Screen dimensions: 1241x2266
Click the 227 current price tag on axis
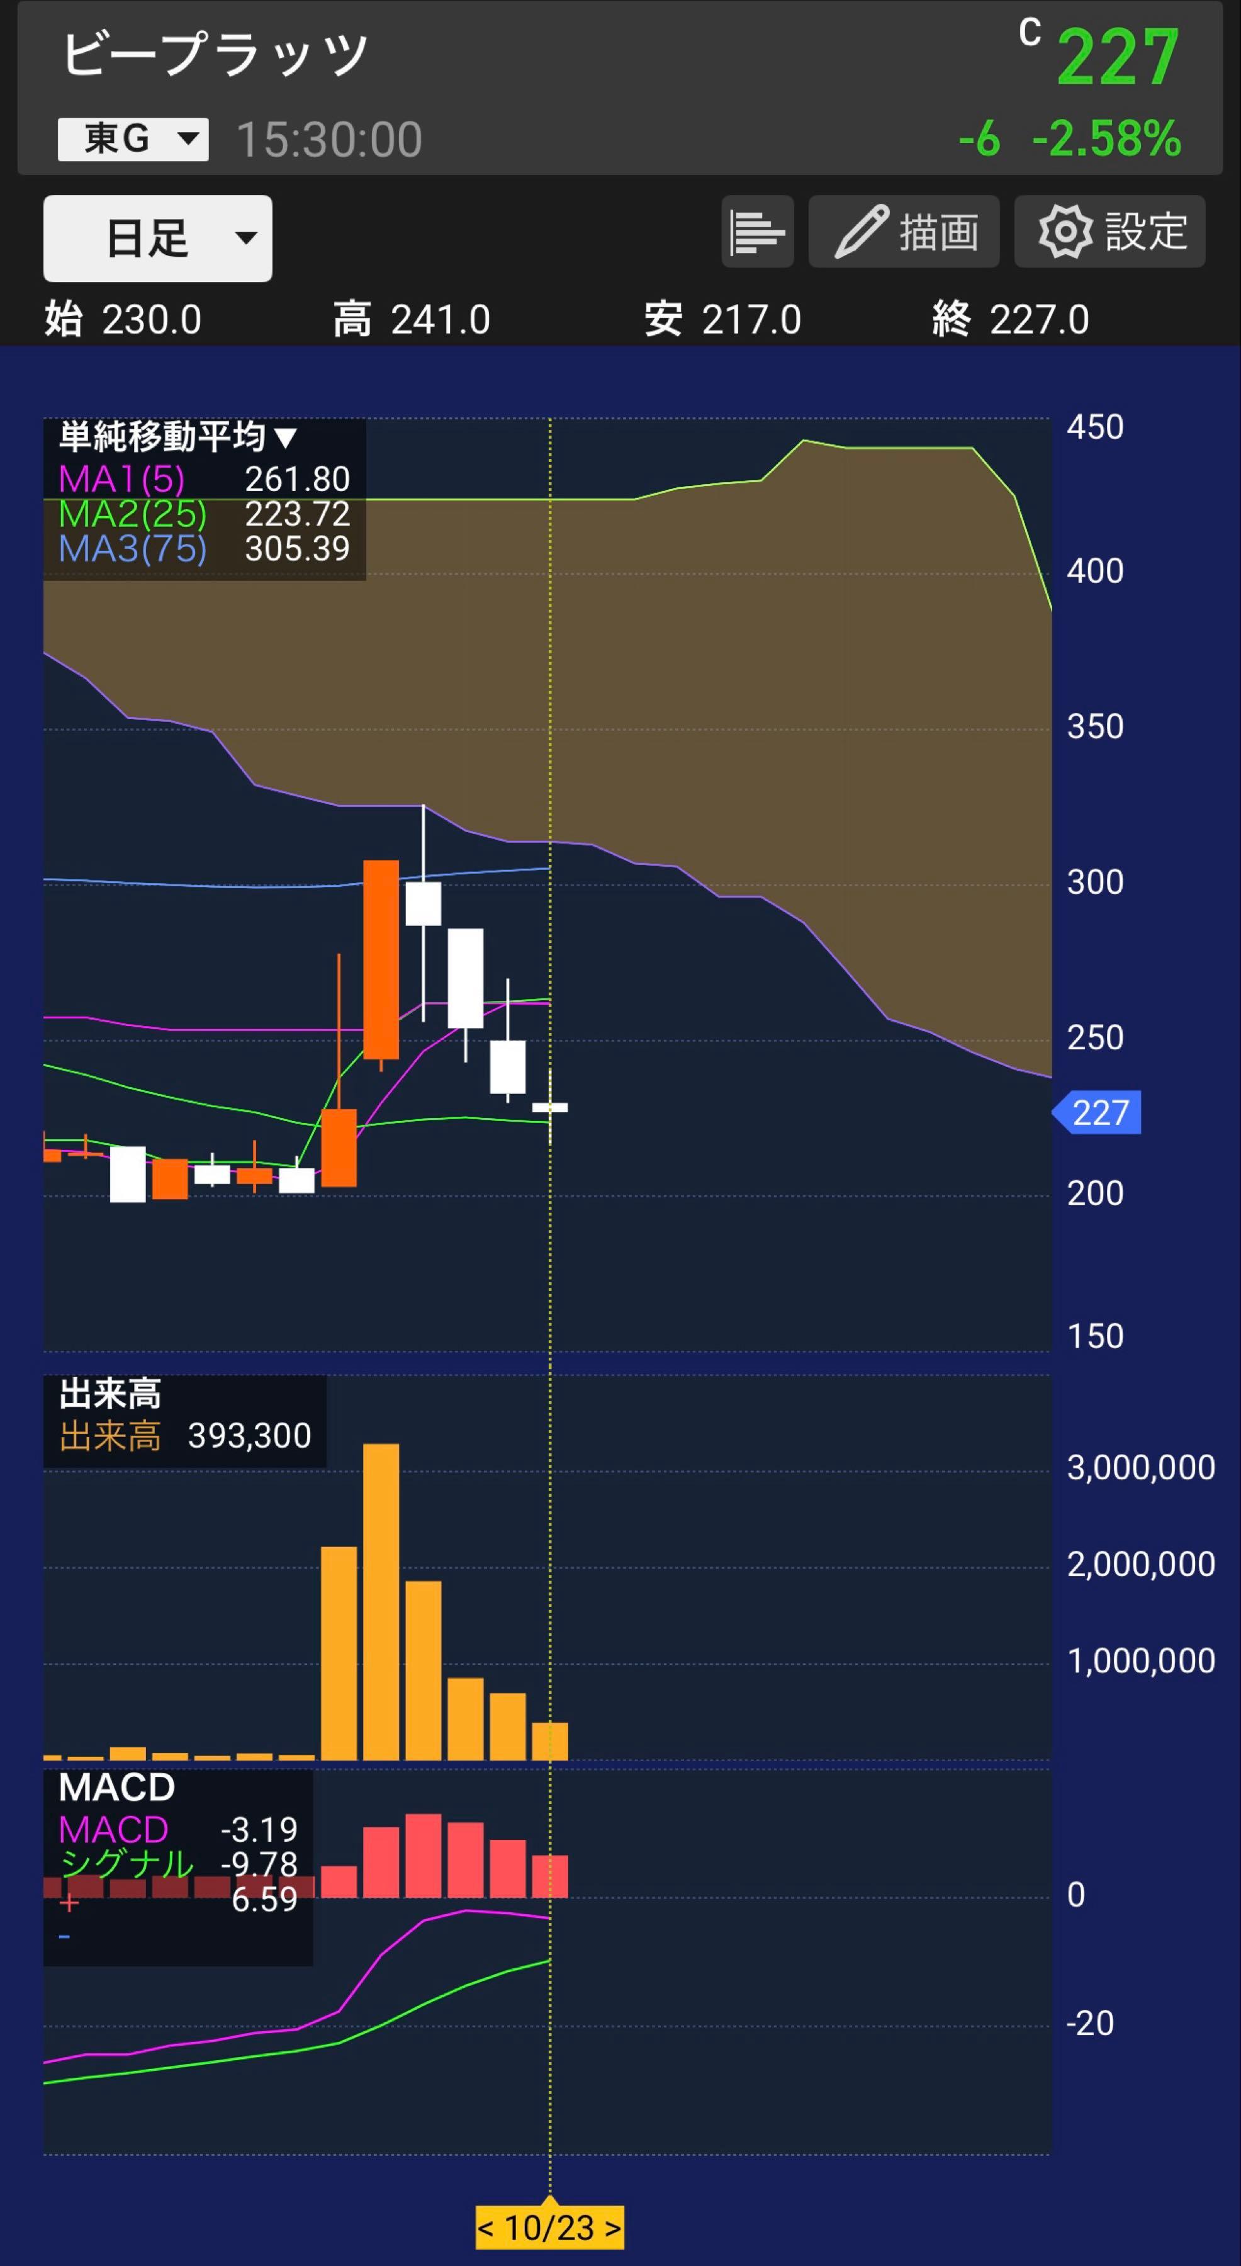1098,1113
